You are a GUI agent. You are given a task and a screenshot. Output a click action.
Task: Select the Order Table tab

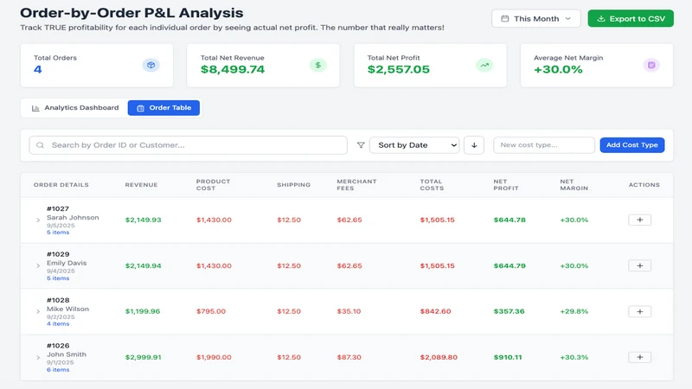(163, 108)
